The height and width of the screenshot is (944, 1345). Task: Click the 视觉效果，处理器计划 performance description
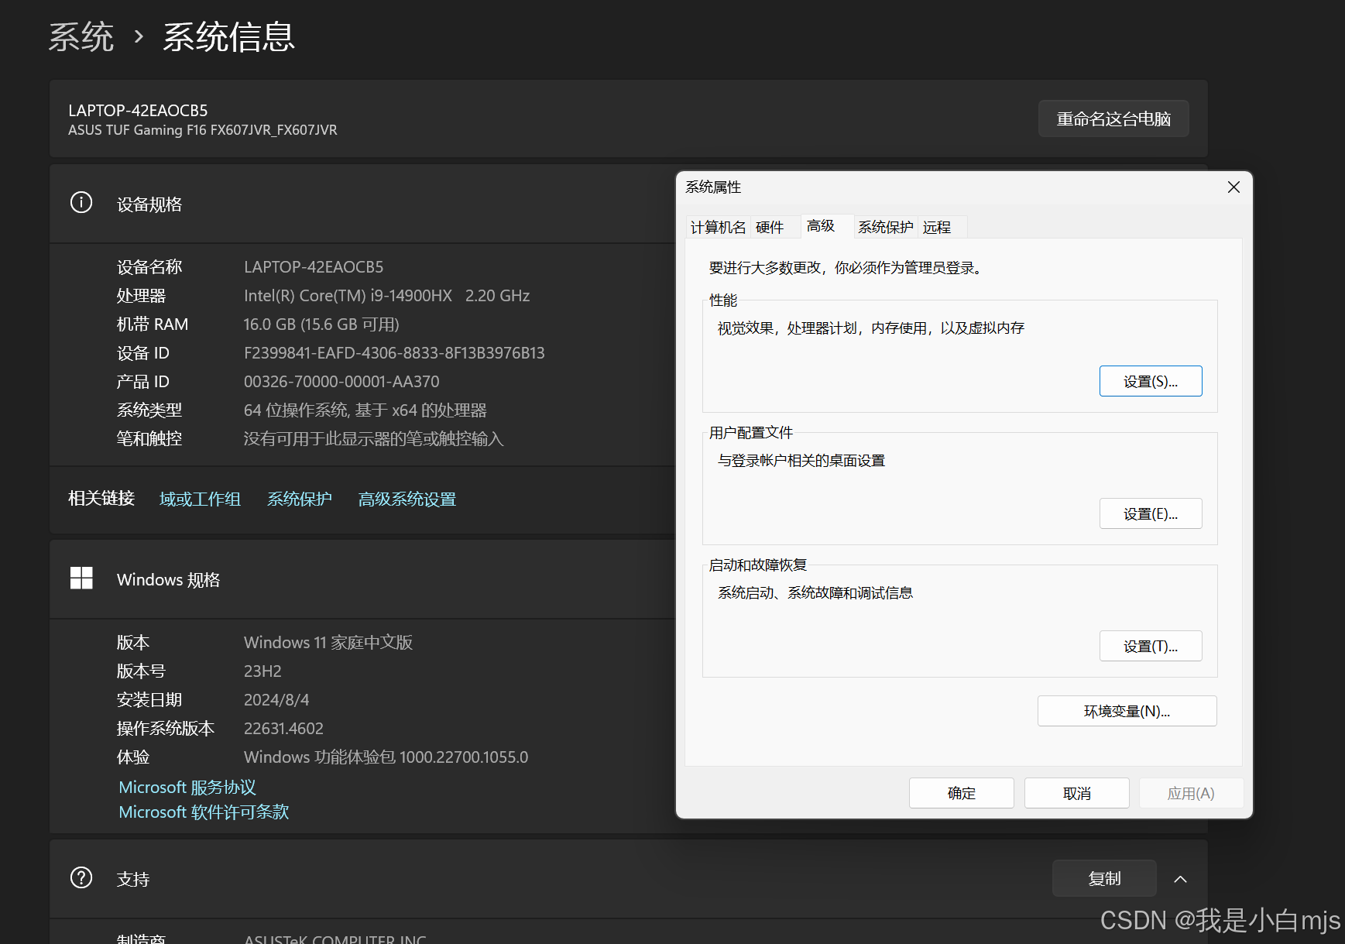pyautogui.click(x=871, y=328)
